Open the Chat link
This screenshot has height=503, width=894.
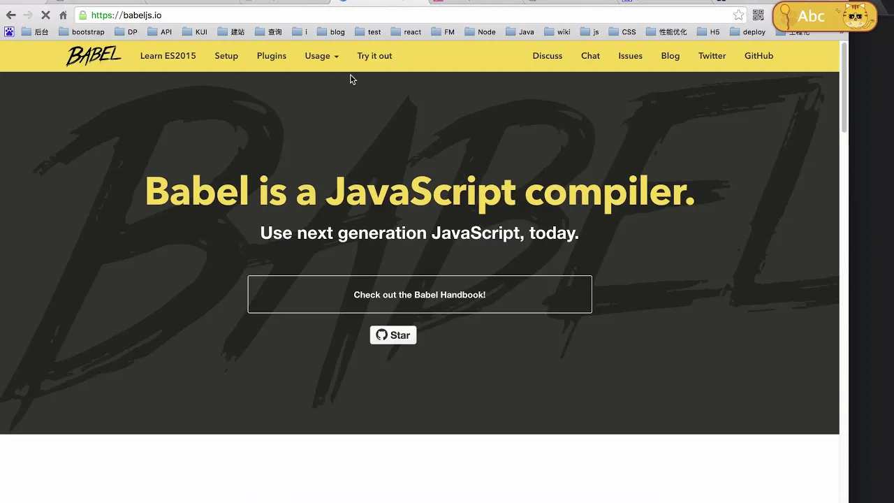coord(590,56)
